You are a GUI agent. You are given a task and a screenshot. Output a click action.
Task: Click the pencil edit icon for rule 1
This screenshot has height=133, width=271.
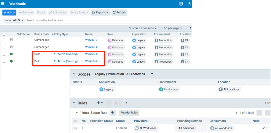point(263,128)
